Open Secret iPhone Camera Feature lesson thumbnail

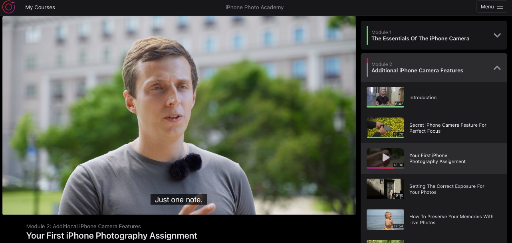tap(385, 127)
